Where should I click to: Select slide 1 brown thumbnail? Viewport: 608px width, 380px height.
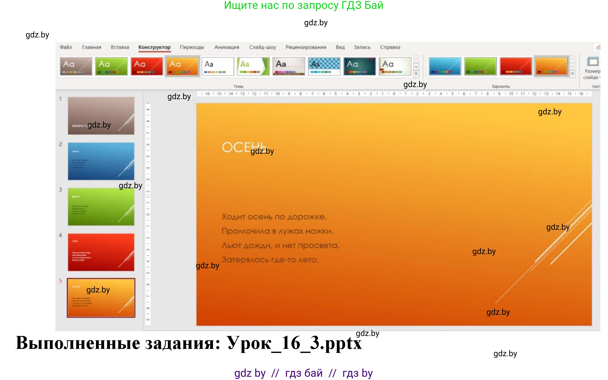(x=101, y=116)
